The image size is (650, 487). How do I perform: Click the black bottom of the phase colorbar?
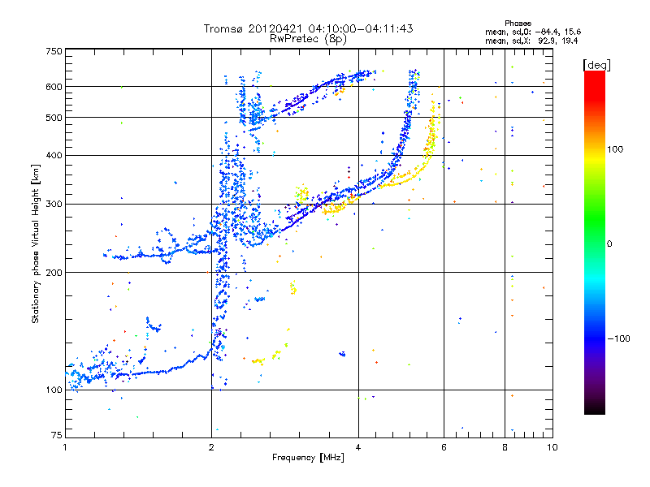click(x=595, y=408)
